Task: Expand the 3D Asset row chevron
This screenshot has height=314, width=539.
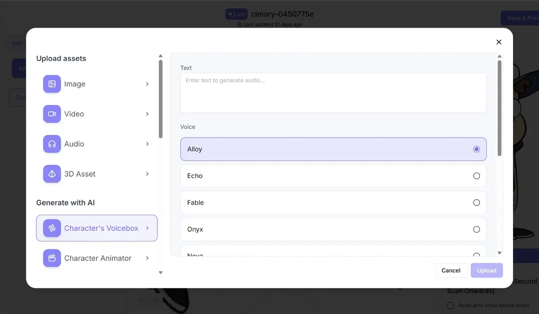Action: [147, 174]
